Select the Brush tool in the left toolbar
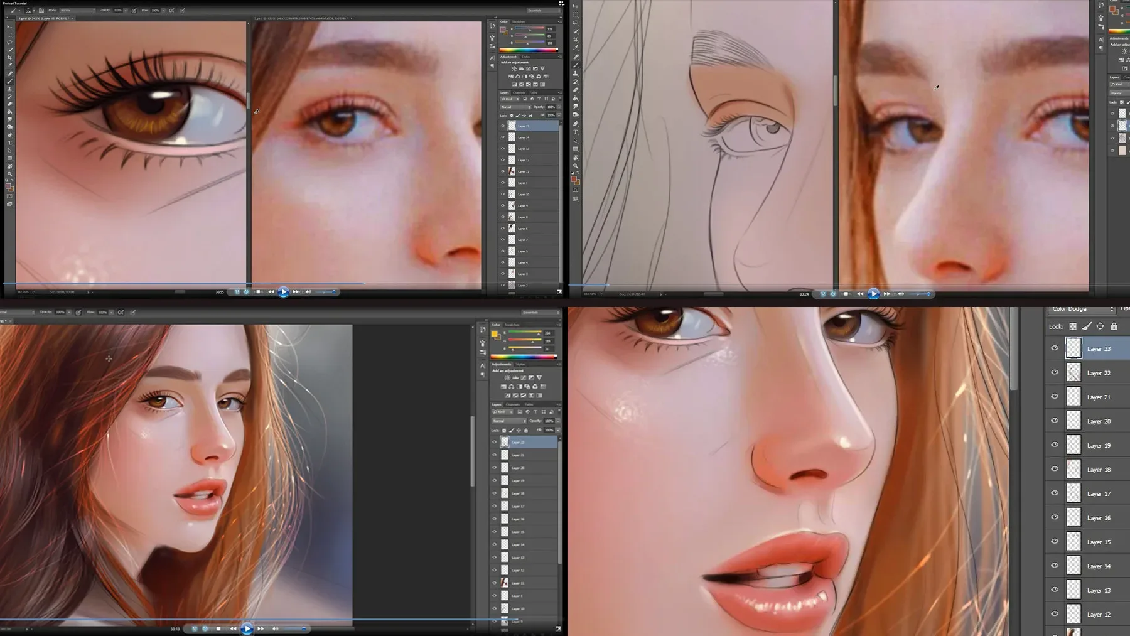The image size is (1130, 636). coord(9,81)
